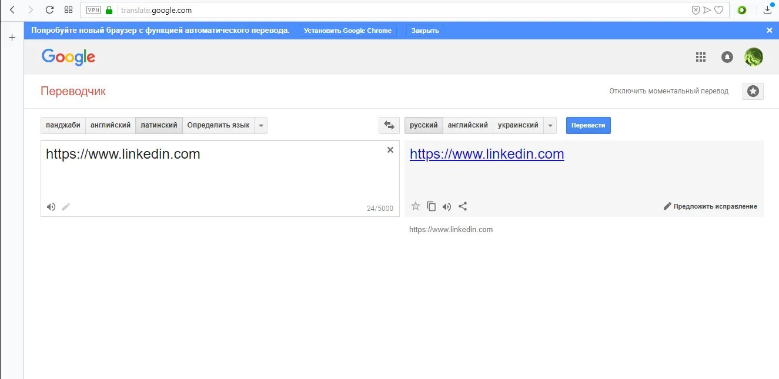Select русский as target language
Image resolution: width=779 pixels, height=379 pixels.
424,125
